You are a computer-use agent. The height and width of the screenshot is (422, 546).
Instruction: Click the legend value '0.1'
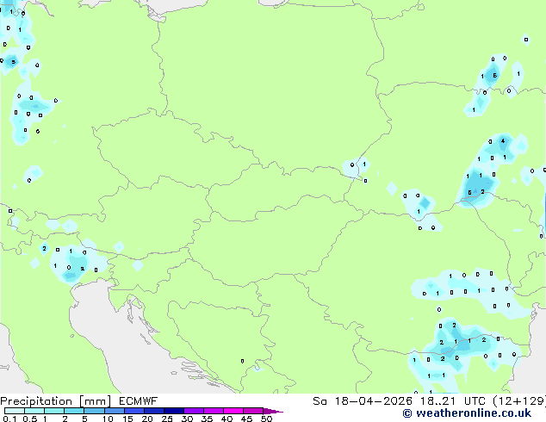pyautogui.click(x=9, y=419)
